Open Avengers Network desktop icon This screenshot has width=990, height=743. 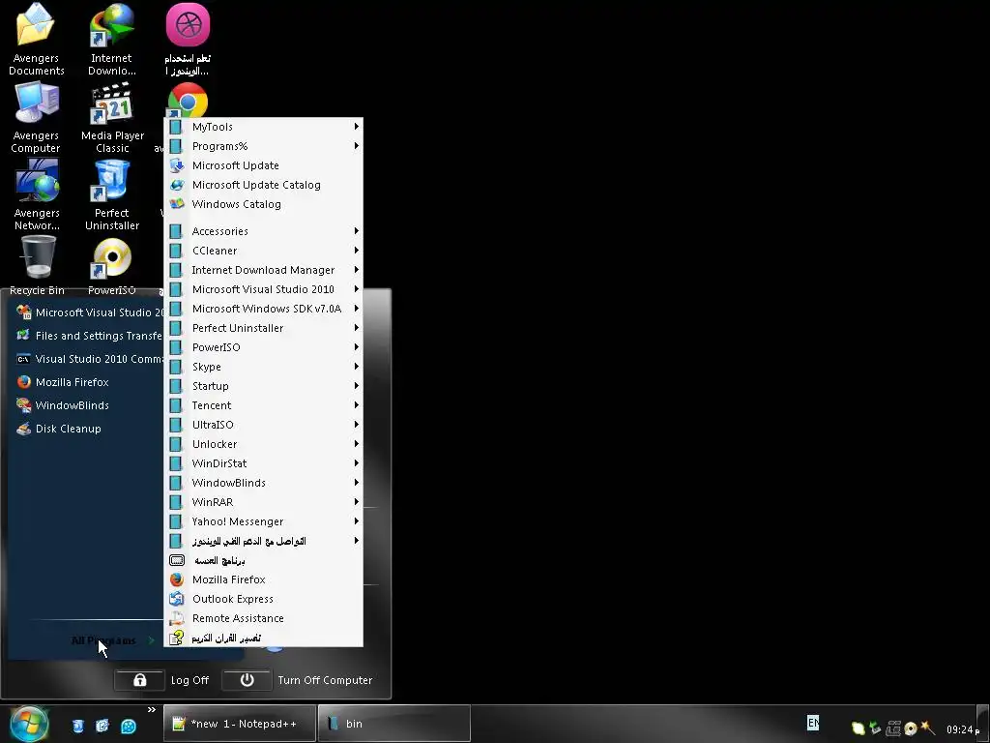click(x=37, y=194)
